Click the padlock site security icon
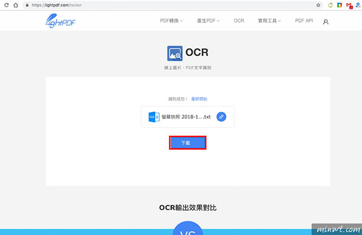This screenshot has width=362, height=235. point(27,5)
